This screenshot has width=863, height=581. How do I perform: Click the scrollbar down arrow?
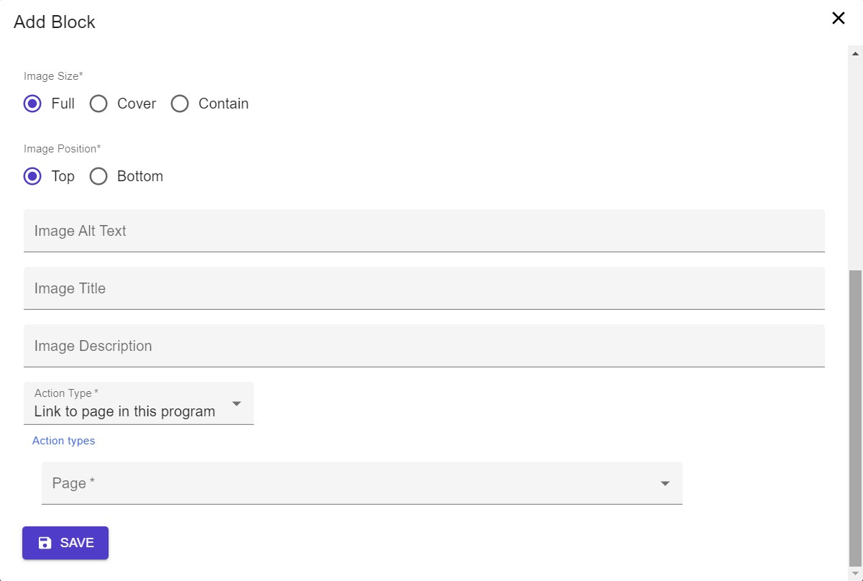pyautogui.click(x=856, y=574)
